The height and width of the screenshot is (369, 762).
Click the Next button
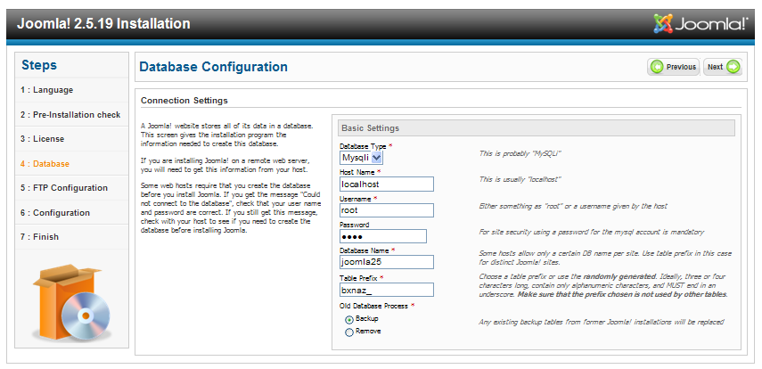point(723,67)
